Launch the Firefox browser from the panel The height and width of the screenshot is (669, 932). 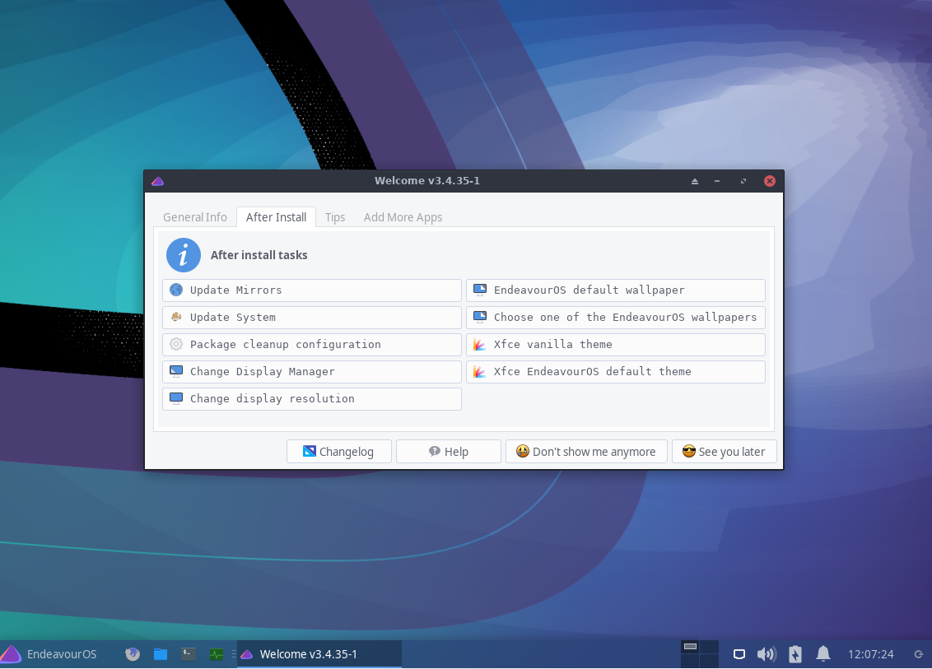pyautogui.click(x=133, y=654)
